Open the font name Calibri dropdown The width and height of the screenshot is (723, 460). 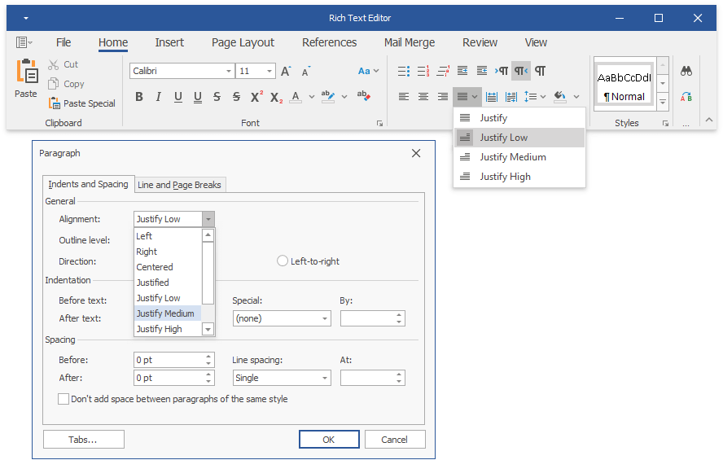click(x=229, y=72)
